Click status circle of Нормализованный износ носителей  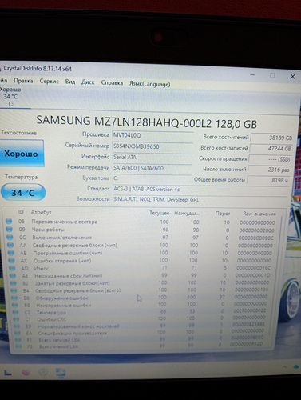point(17,326)
